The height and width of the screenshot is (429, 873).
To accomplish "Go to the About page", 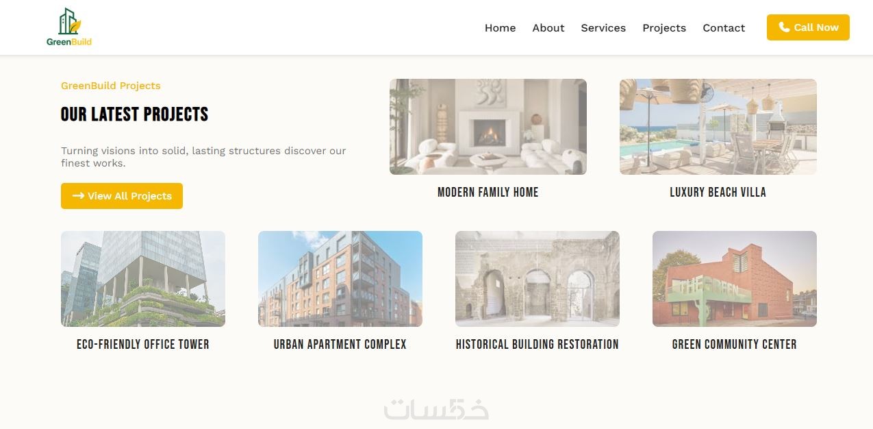I will (548, 27).
